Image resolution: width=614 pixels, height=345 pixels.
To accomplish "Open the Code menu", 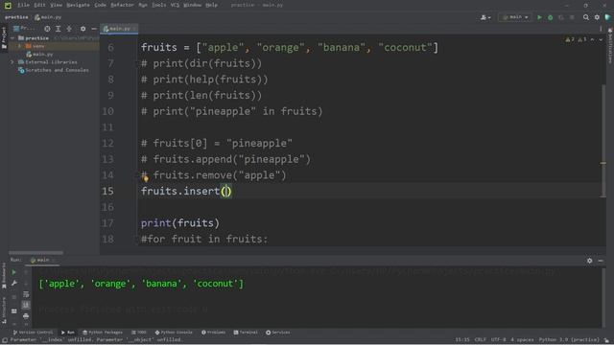I will 100,5.
